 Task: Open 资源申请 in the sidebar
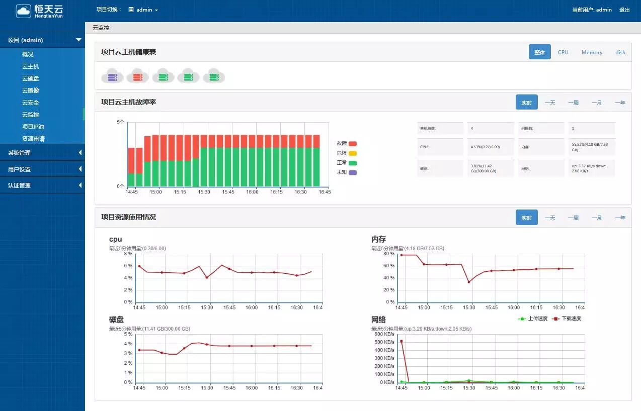[x=33, y=139]
